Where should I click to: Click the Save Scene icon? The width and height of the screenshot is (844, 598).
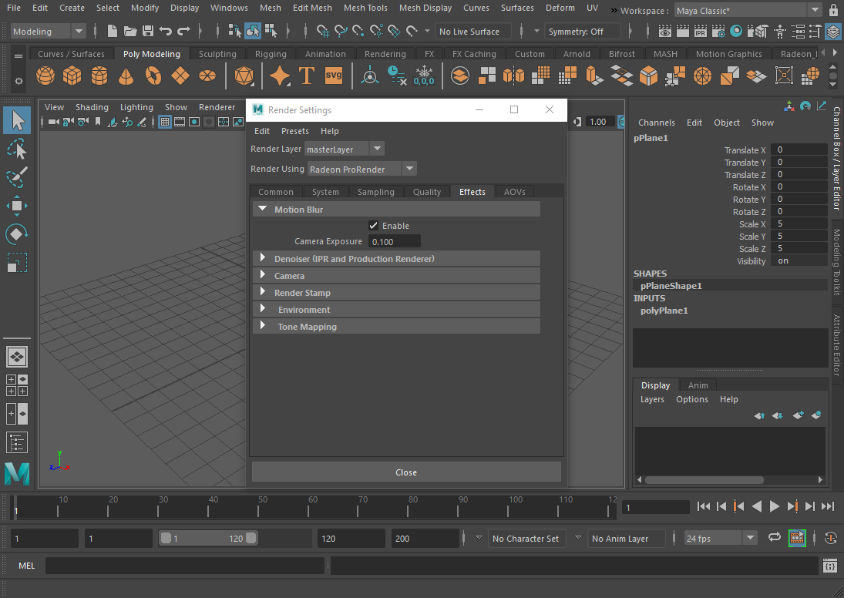pos(148,32)
